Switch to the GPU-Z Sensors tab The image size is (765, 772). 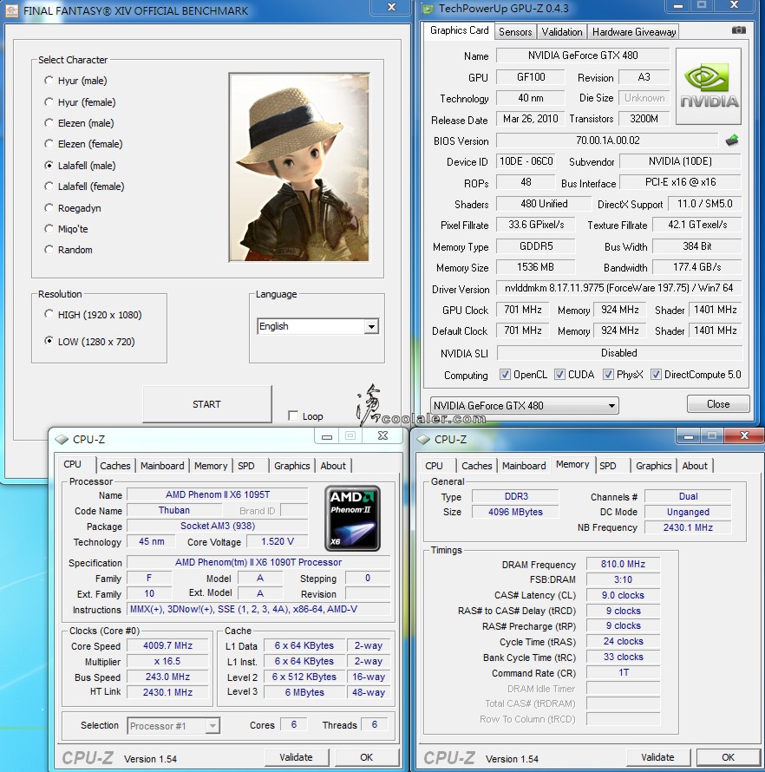(515, 32)
